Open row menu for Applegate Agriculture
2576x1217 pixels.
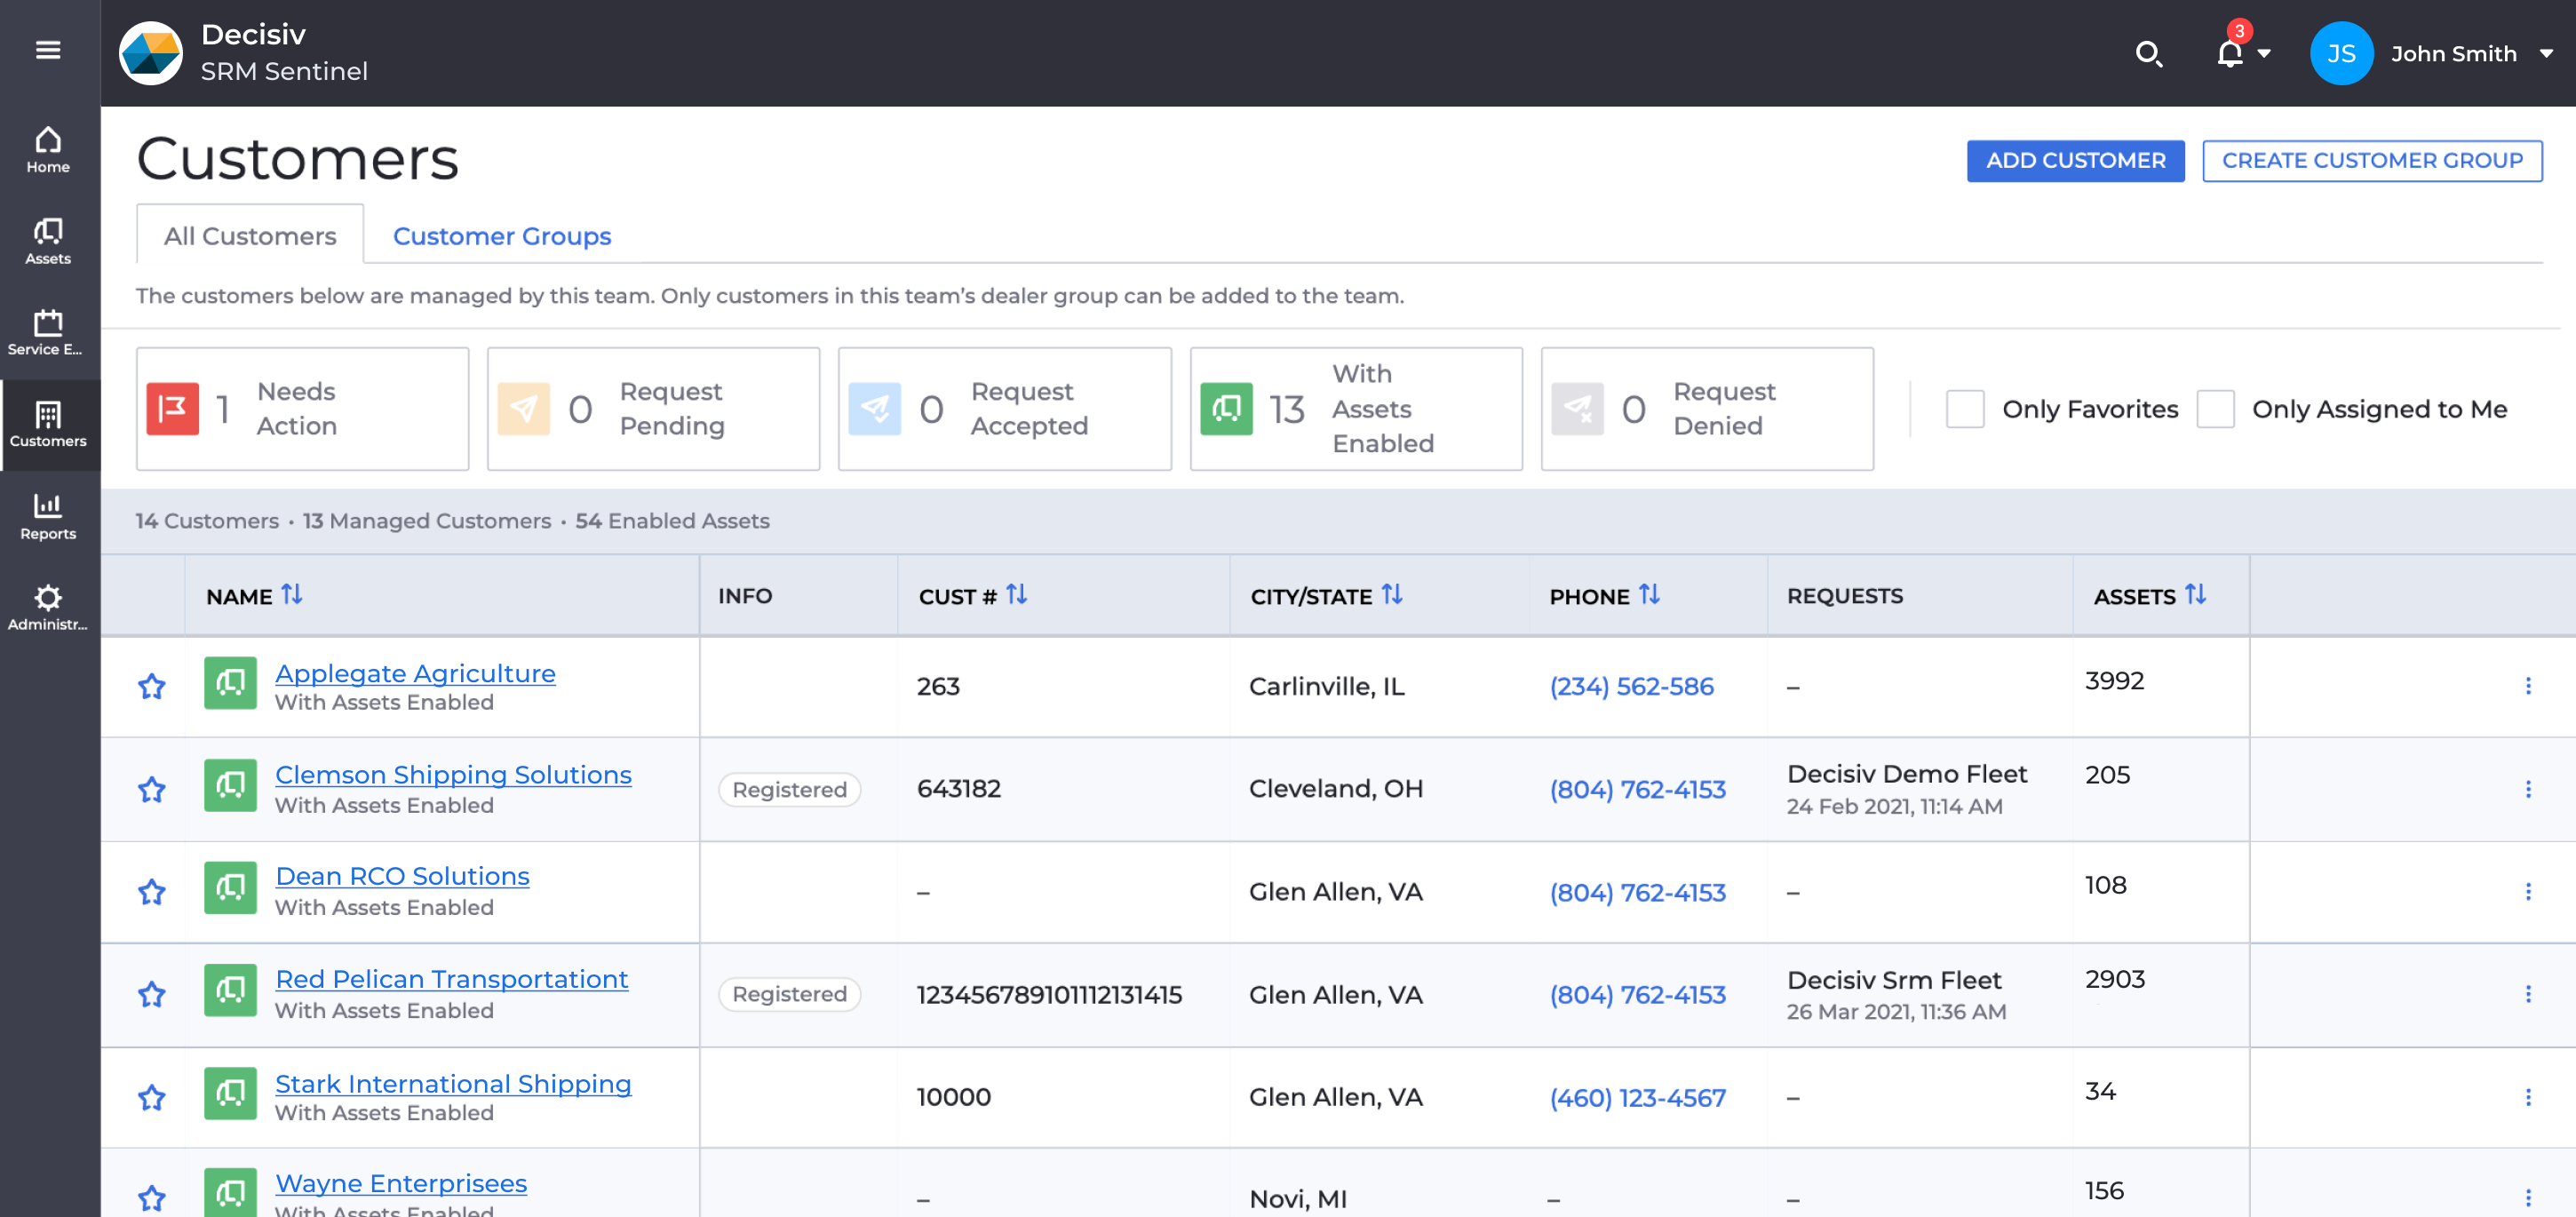(x=2528, y=686)
